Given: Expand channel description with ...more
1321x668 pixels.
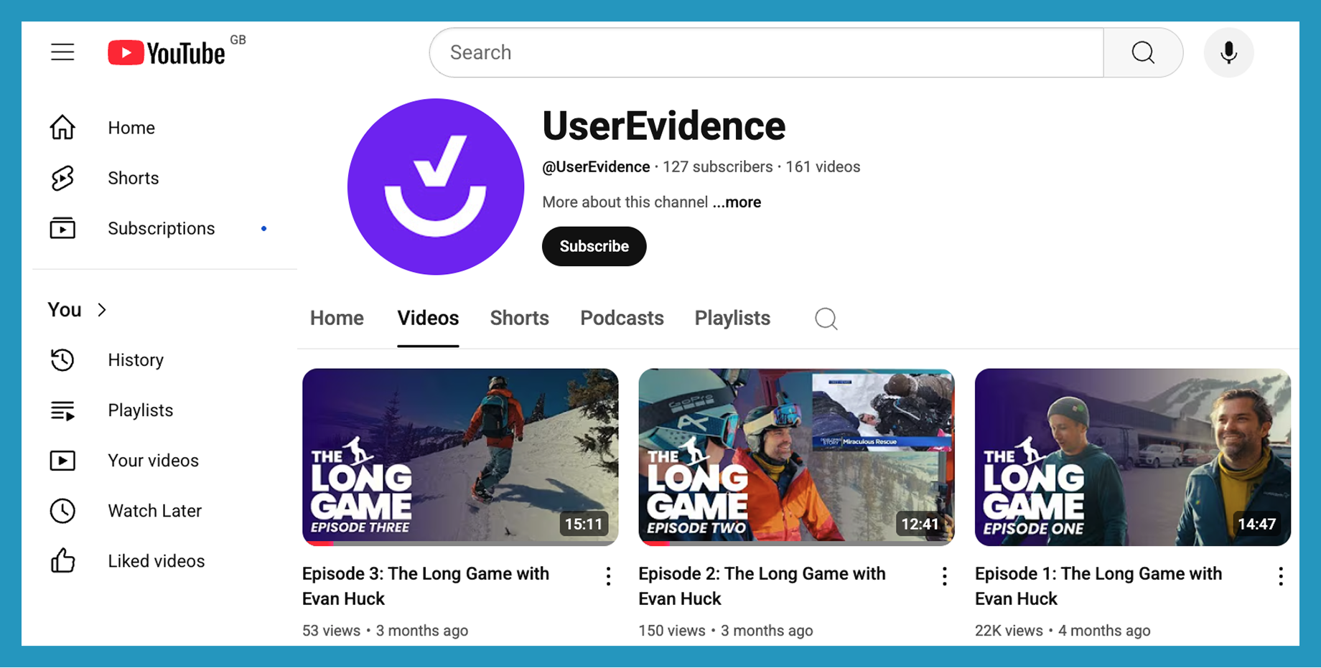Looking at the screenshot, I should [x=737, y=202].
